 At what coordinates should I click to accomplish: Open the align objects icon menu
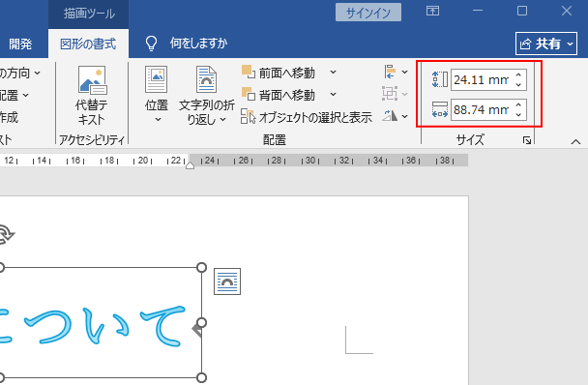point(390,72)
